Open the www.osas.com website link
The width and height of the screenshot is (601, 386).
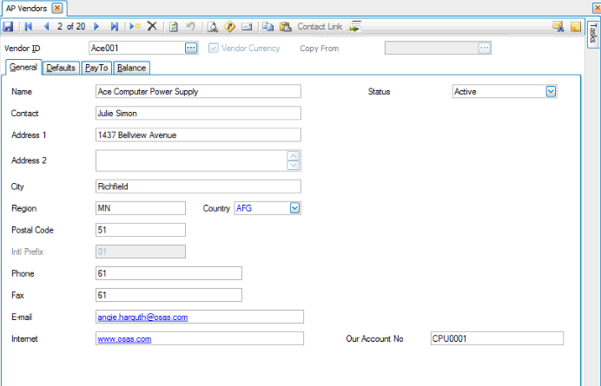pos(125,339)
